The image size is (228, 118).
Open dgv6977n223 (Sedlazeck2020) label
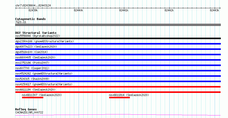coord(36,47)
